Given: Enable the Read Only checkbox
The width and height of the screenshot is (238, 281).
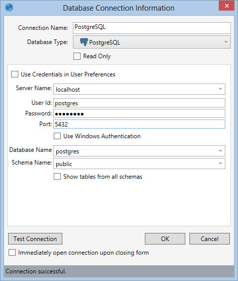Looking at the screenshot, I should coord(77,56).
